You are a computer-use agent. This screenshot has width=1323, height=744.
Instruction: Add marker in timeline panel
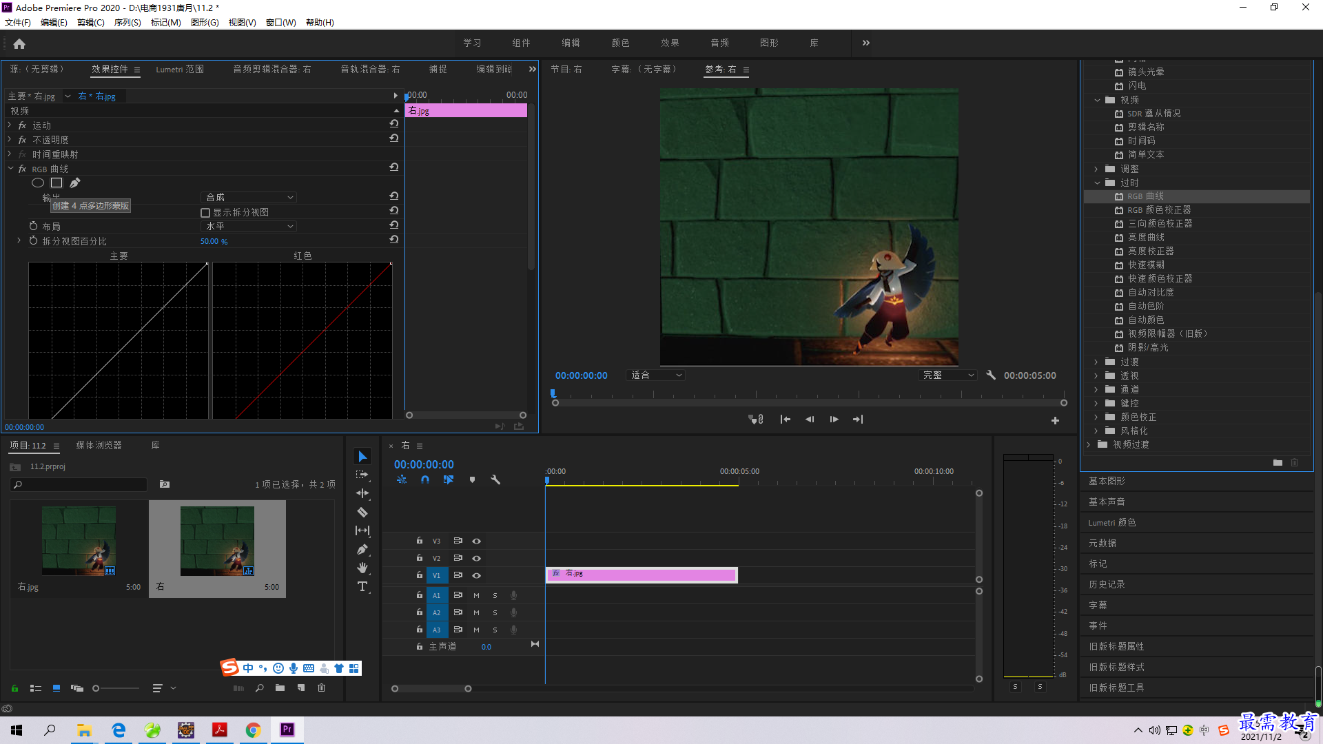pyautogui.click(x=472, y=479)
